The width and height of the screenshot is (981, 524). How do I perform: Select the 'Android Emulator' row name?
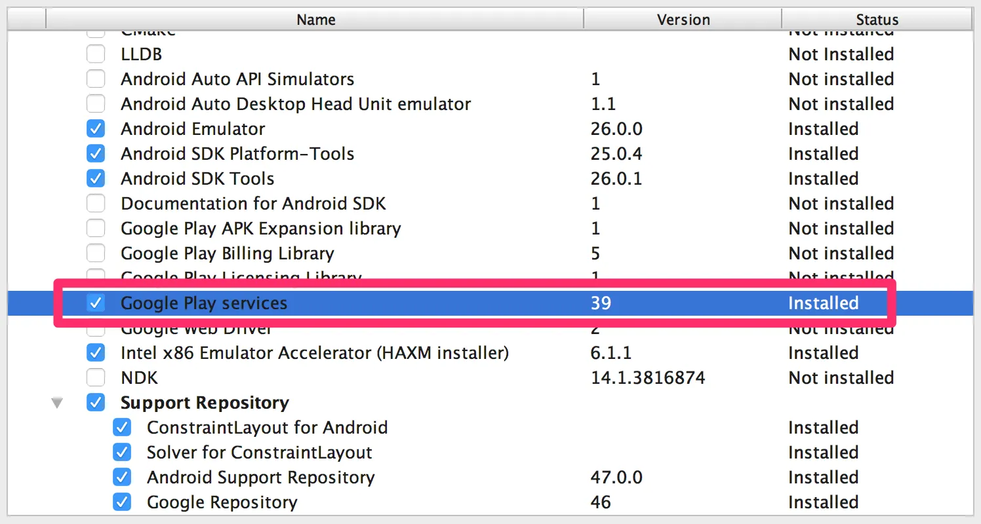click(193, 129)
